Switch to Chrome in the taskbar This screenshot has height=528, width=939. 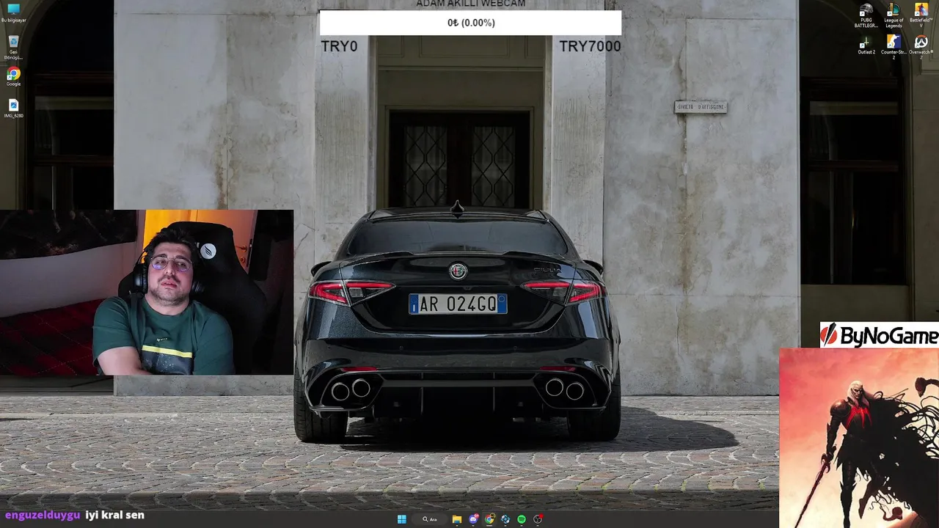point(489,519)
